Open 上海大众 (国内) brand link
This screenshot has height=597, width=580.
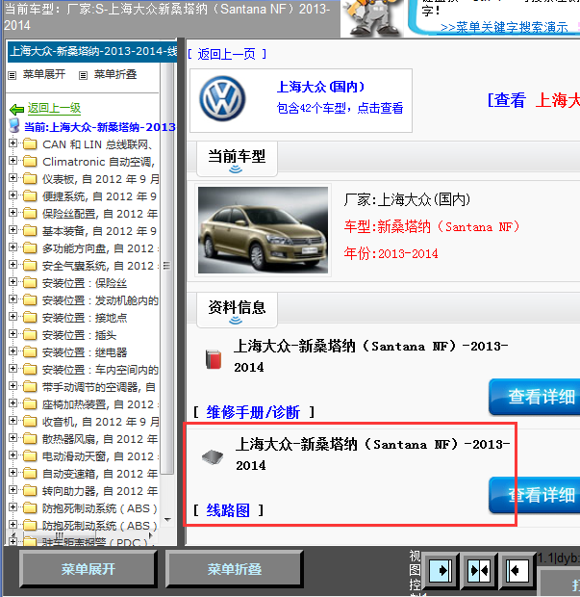320,87
